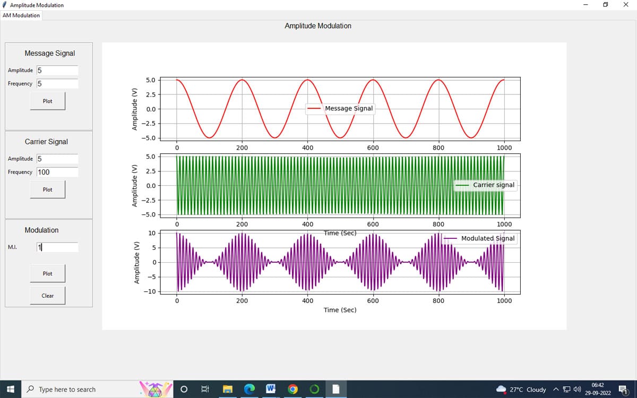Viewport: 637px width, 398px height.
Task: Plot the Modulated Signal
Action: [x=48, y=273]
